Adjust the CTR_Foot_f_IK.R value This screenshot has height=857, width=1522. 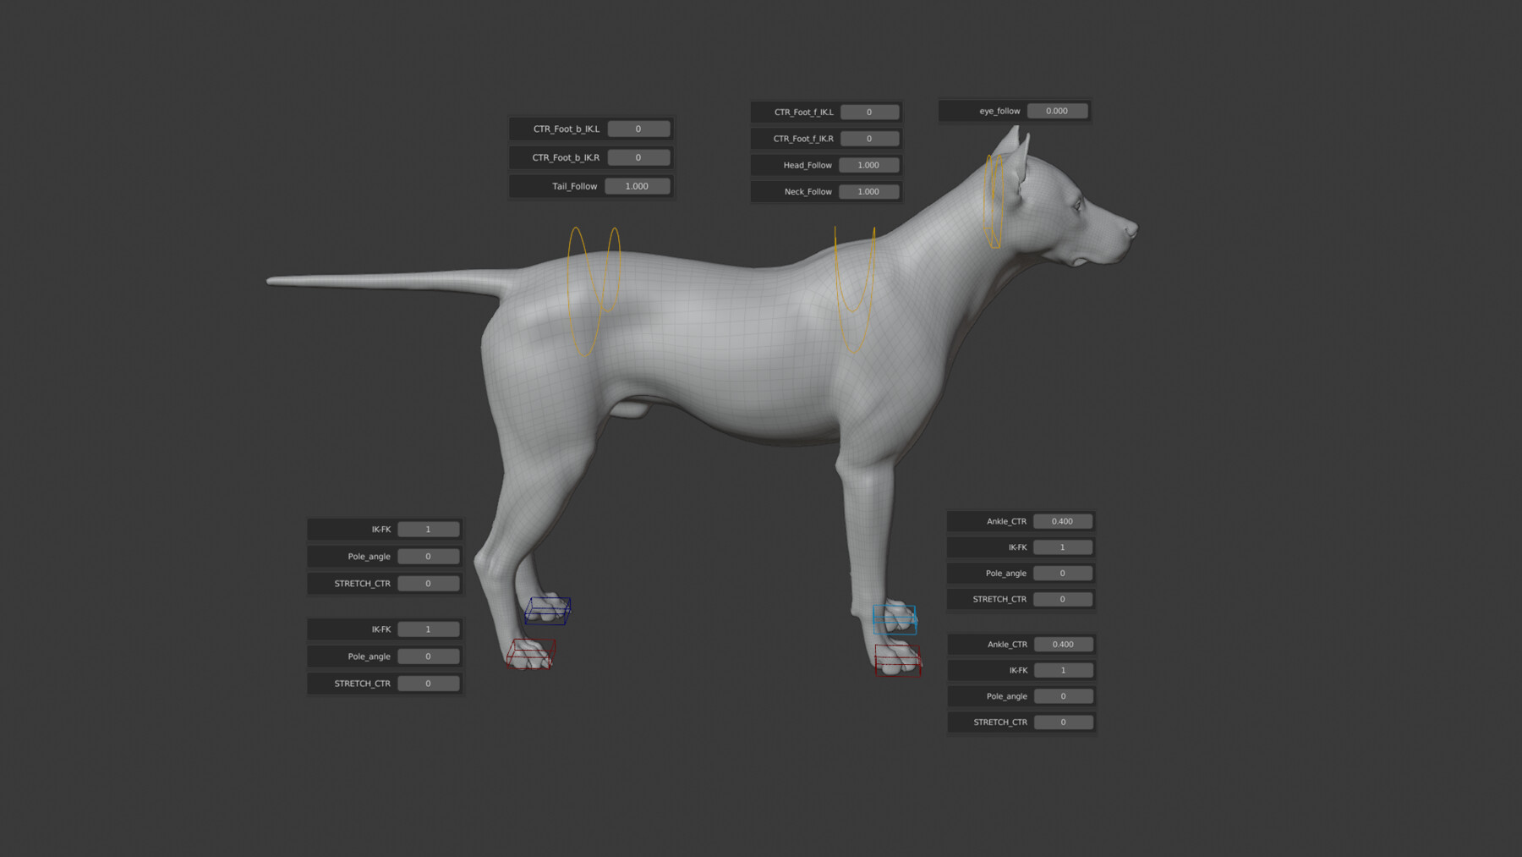[x=869, y=138]
